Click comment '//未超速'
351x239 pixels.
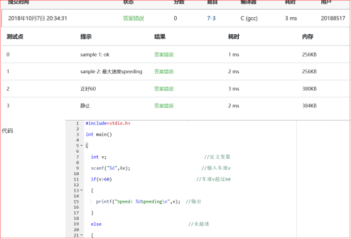click(x=199, y=224)
